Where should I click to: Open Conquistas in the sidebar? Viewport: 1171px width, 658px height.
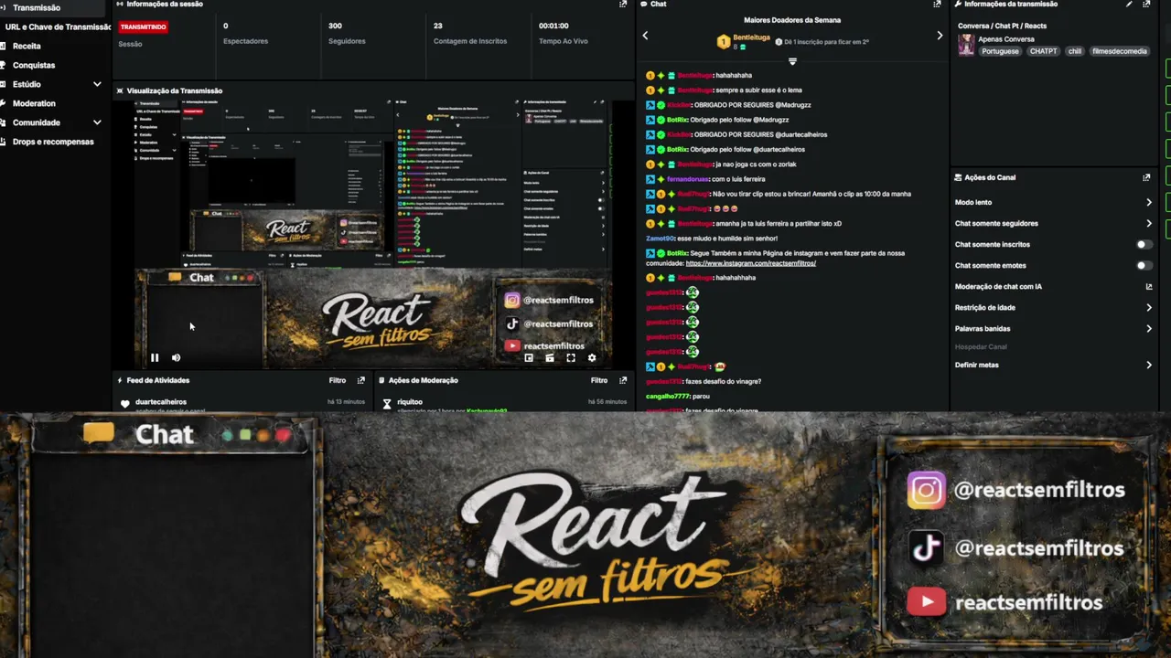point(34,65)
